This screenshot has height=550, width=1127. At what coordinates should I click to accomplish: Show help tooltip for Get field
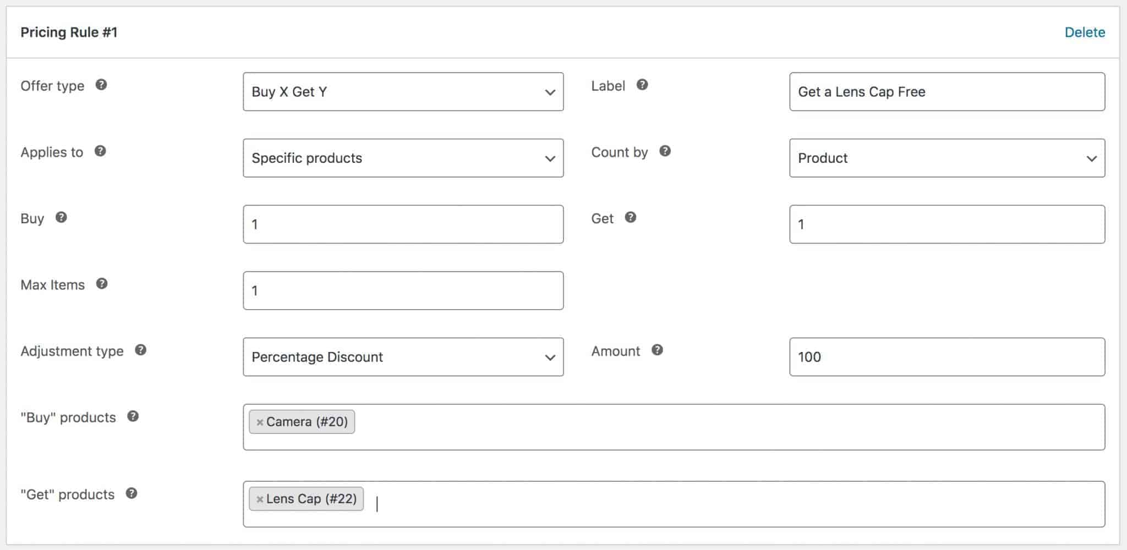click(x=631, y=217)
